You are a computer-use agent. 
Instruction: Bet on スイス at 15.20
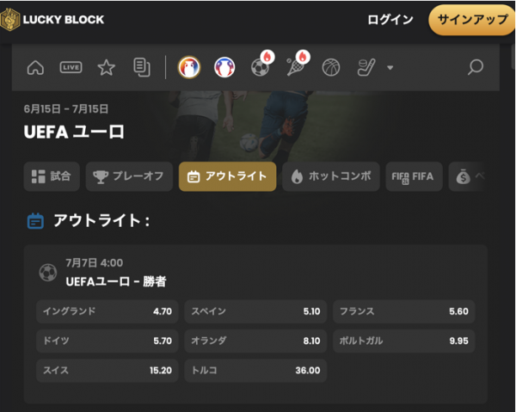tap(107, 371)
